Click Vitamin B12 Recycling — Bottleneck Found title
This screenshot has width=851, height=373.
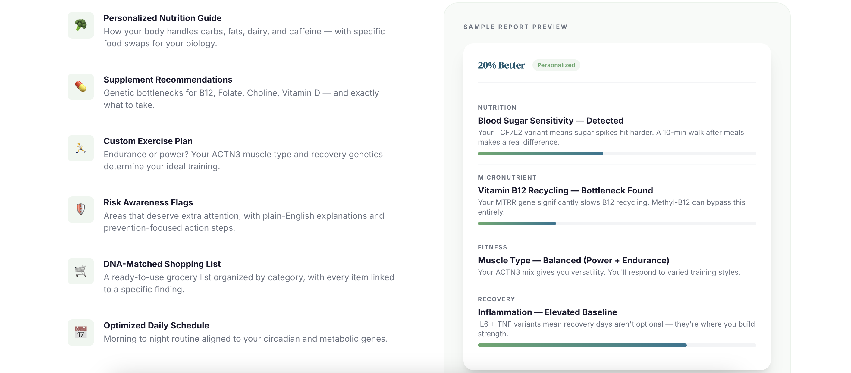(x=565, y=191)
